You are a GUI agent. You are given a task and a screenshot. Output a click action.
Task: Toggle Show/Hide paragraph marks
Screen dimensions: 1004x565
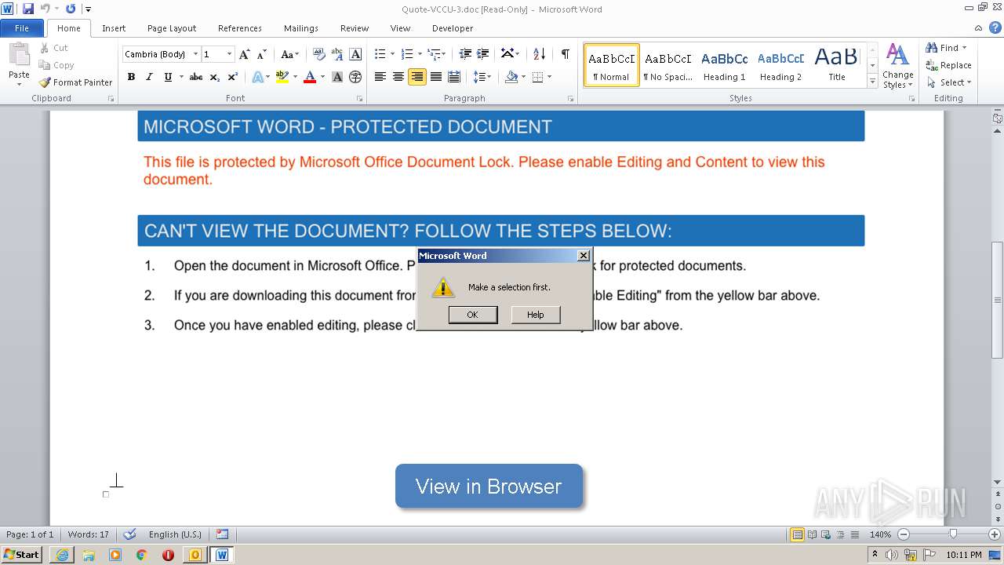coord(565,54)
